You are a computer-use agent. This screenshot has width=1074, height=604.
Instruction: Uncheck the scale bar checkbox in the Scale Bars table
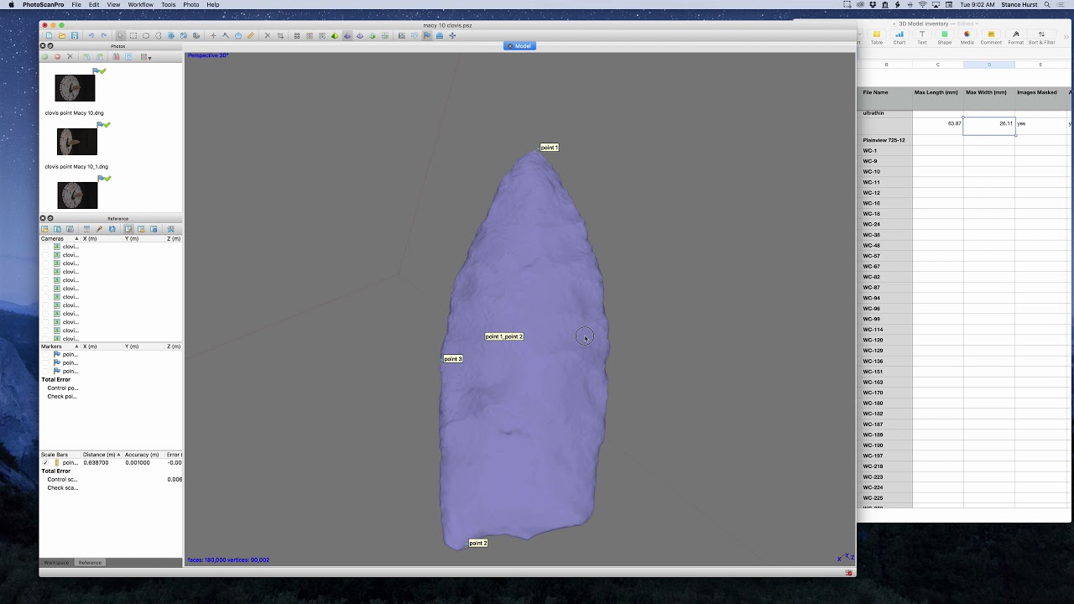(x=45, y=462)
